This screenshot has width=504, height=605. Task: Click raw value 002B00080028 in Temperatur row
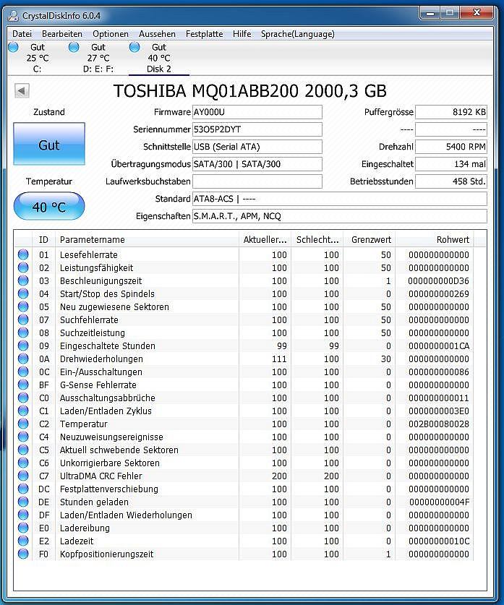click(439, 424)
